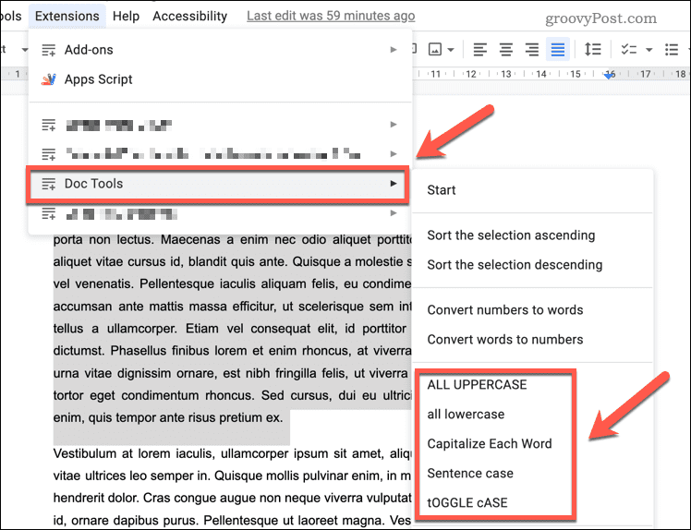Select Convert numbers to words

coord(532,310)
